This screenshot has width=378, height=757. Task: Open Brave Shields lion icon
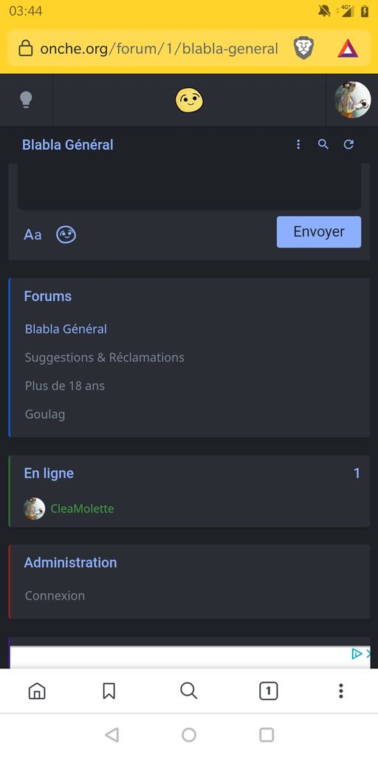[303, 48]
